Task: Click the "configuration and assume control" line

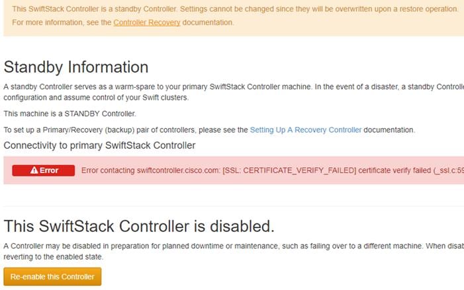Action: tap(96, 98)
